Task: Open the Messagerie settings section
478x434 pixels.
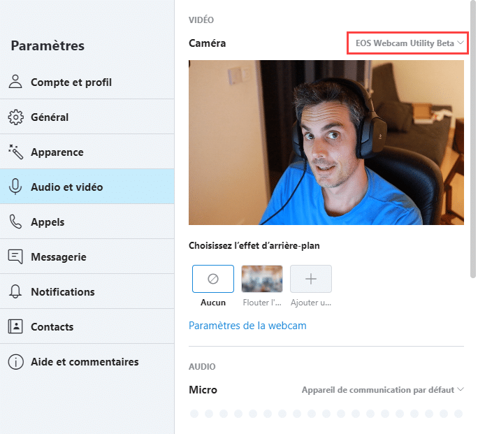Action: click(87, 256)
